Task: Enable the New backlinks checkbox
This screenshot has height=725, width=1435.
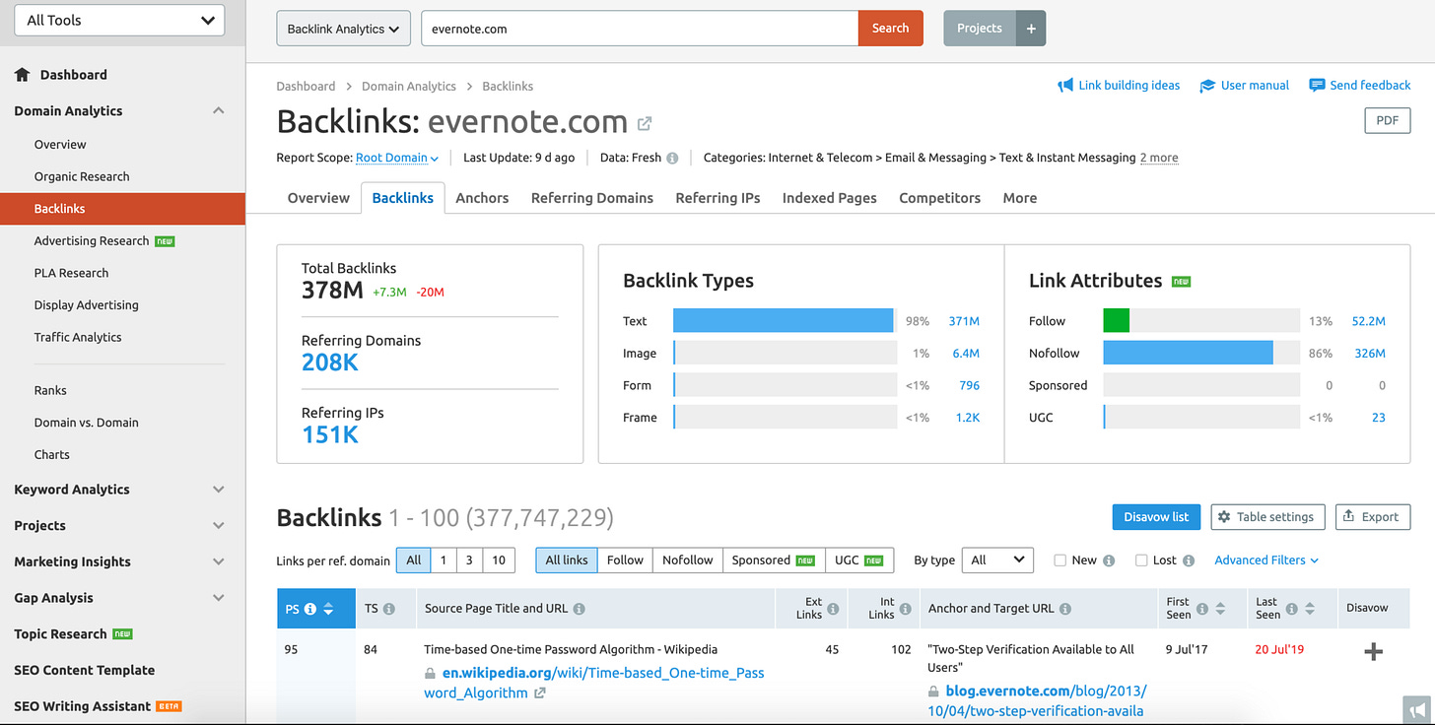Action: pos(1060,560)
